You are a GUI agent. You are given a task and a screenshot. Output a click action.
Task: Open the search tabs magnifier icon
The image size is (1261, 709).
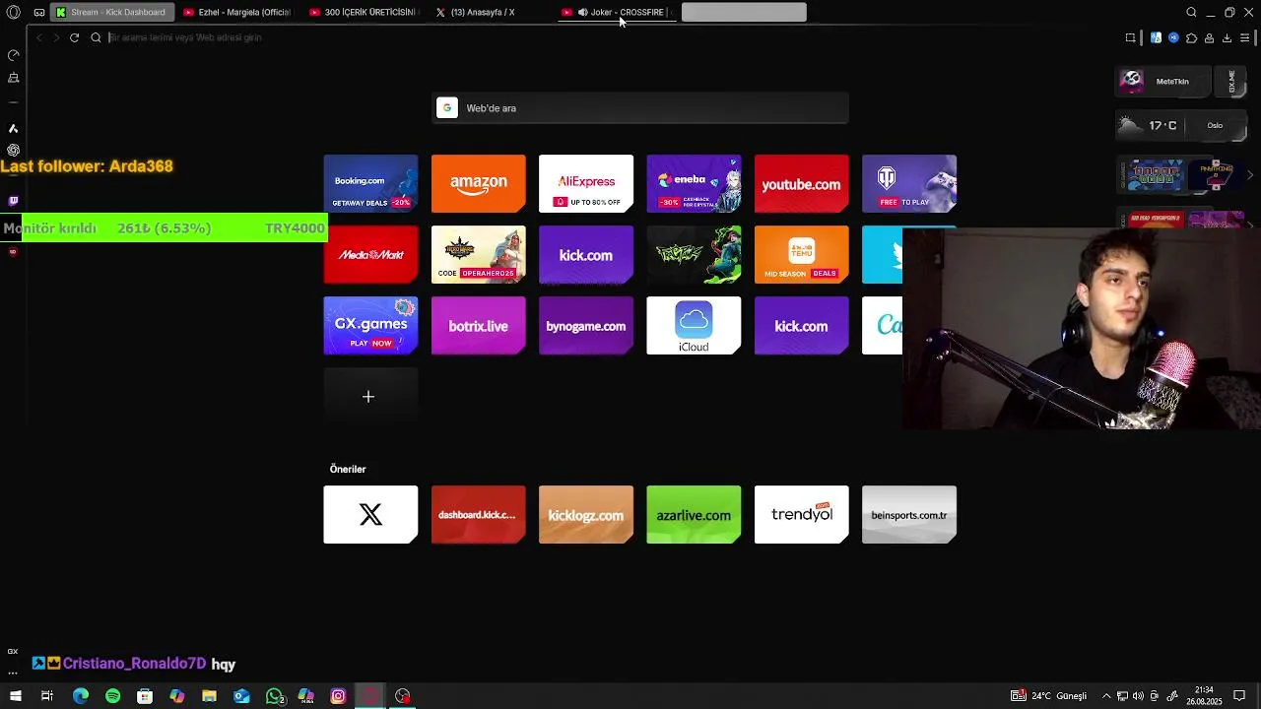1191,13
